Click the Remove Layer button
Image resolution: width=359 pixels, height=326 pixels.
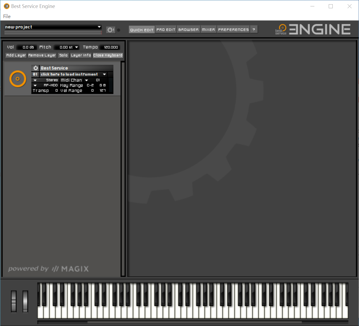pyautogui.click(x=42, y=55)
